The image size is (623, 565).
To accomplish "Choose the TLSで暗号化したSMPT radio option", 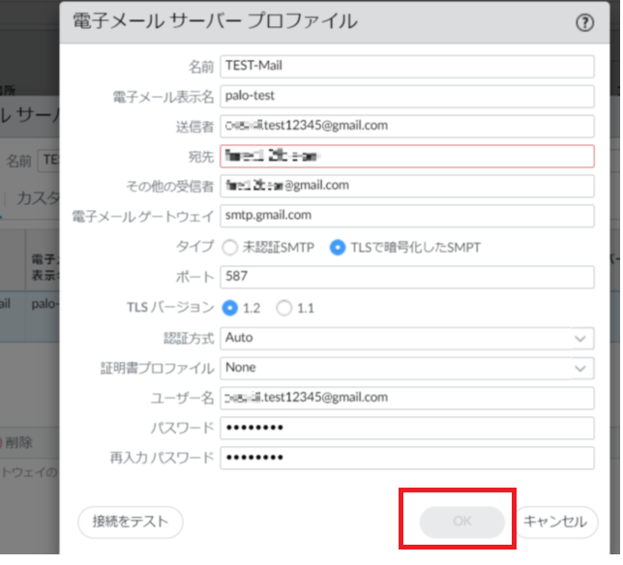I will pos(338,248).
